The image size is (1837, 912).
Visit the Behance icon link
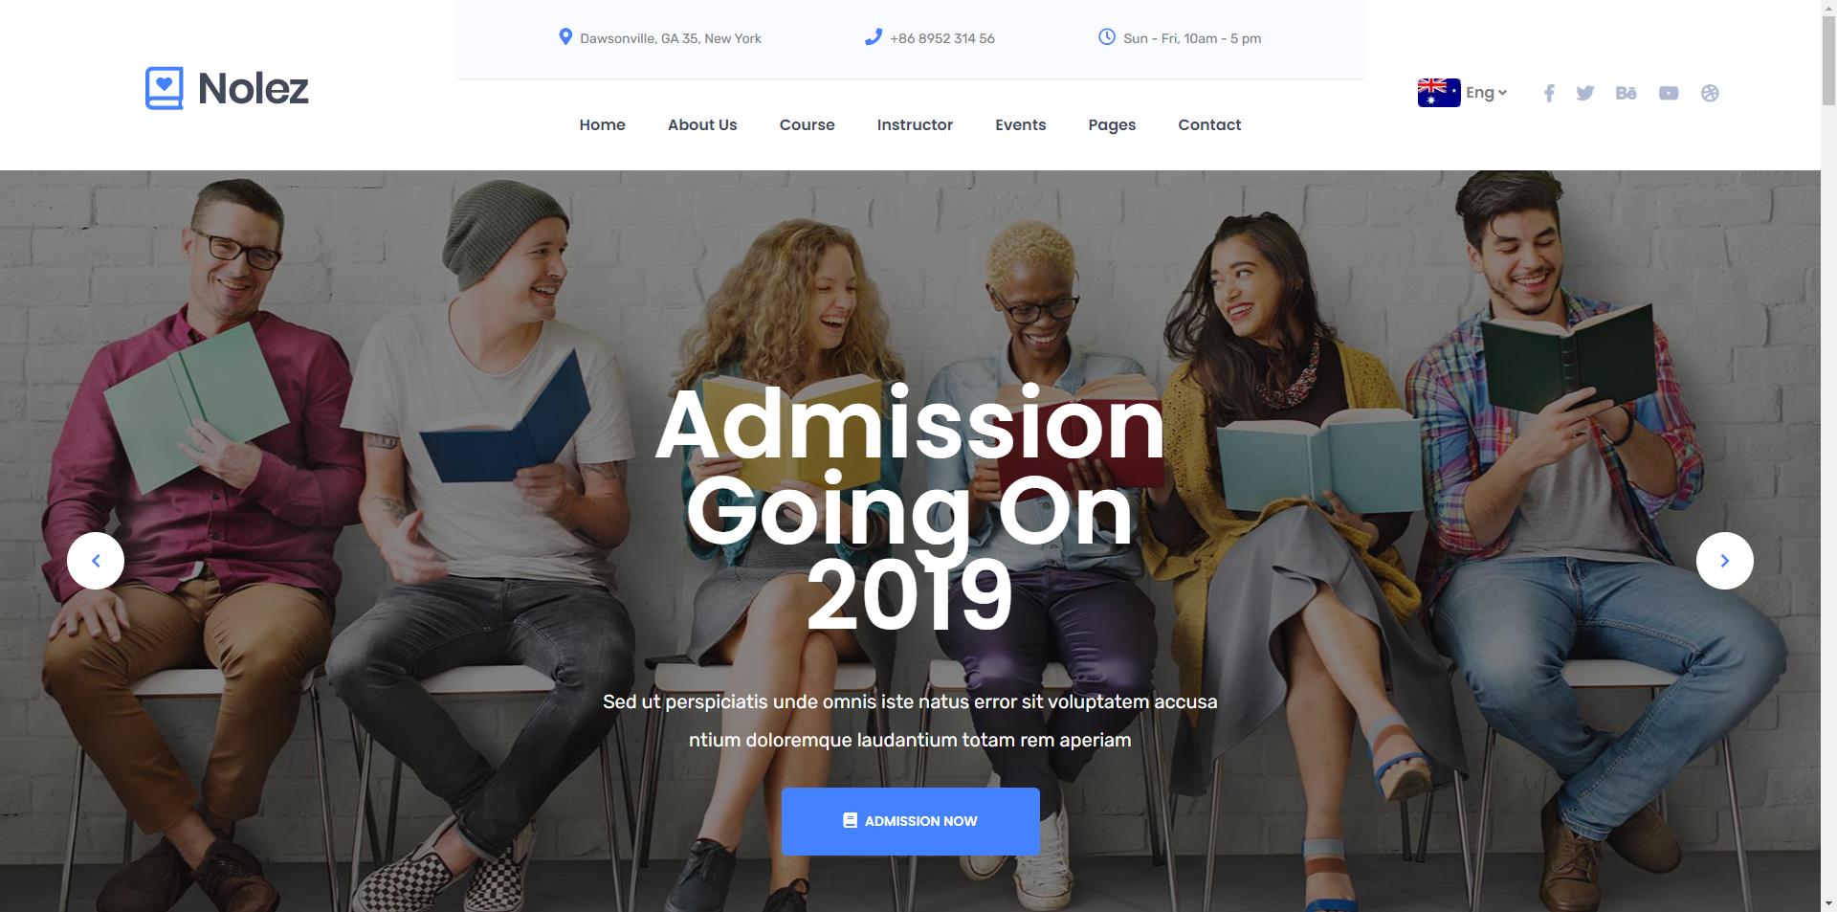pos(1626,93)
